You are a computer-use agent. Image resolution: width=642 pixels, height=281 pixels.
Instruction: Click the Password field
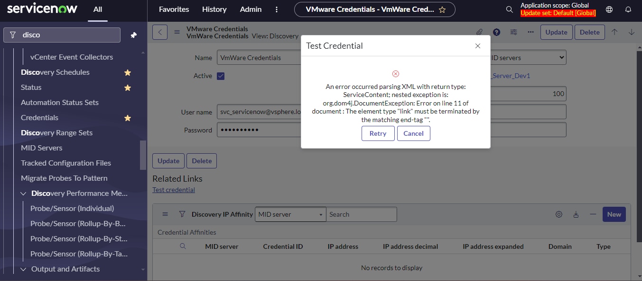coord(259,130)
